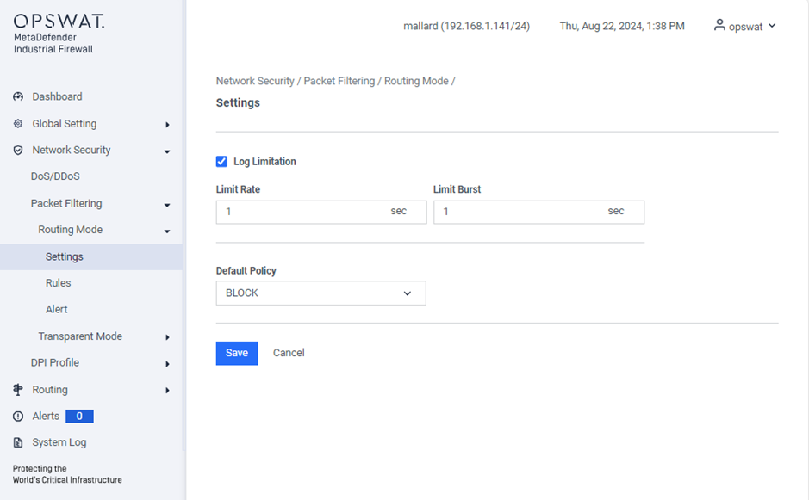Viewport: 809px width, 500px height.
Task: Click the Global Setting gear icon
Action: coord(18,124)
